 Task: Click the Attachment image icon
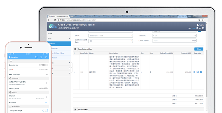click(75, 110)
